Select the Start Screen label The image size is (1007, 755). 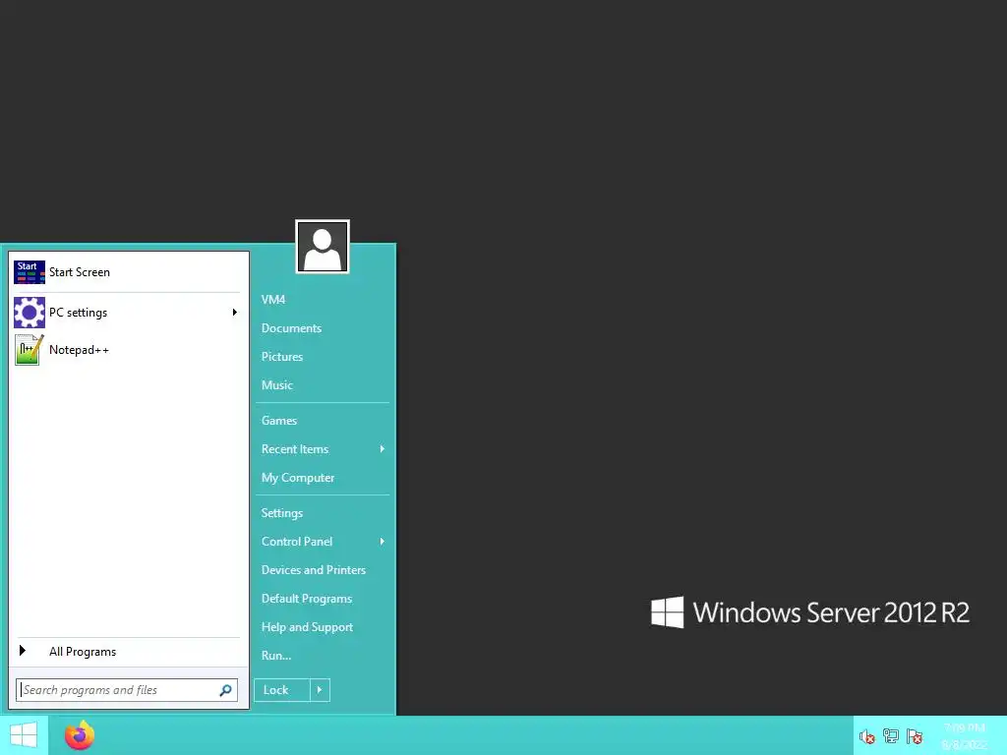(x=80, y=272)
